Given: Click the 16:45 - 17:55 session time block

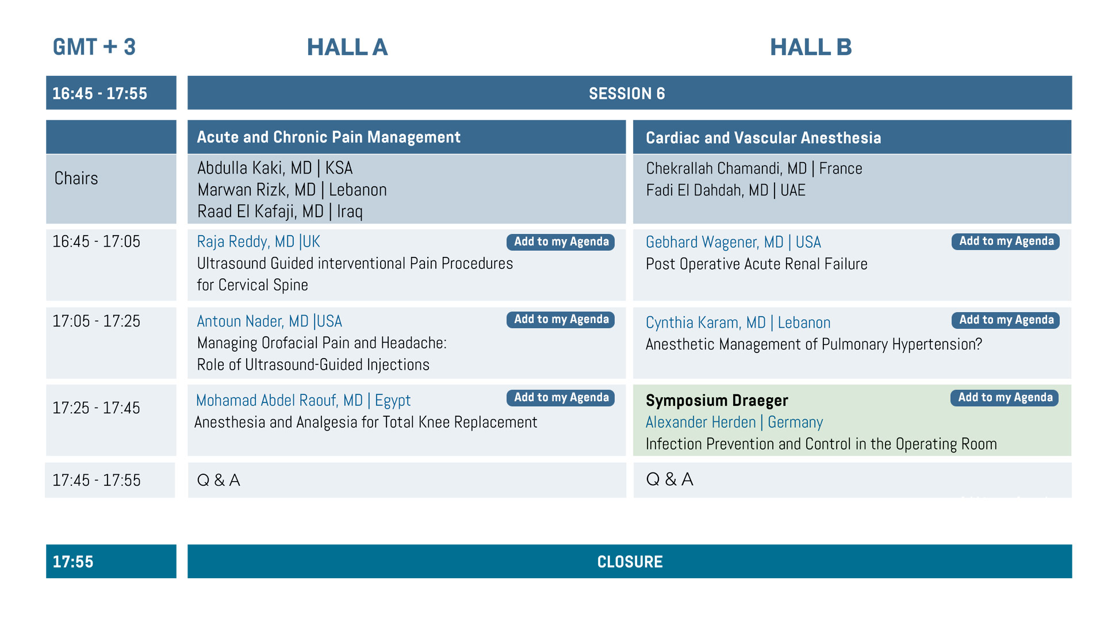Looking at the screenshot, I should [111, 93].
